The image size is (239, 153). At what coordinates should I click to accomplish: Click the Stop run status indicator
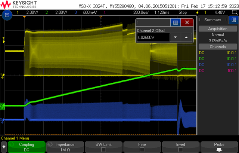[183, 12]
